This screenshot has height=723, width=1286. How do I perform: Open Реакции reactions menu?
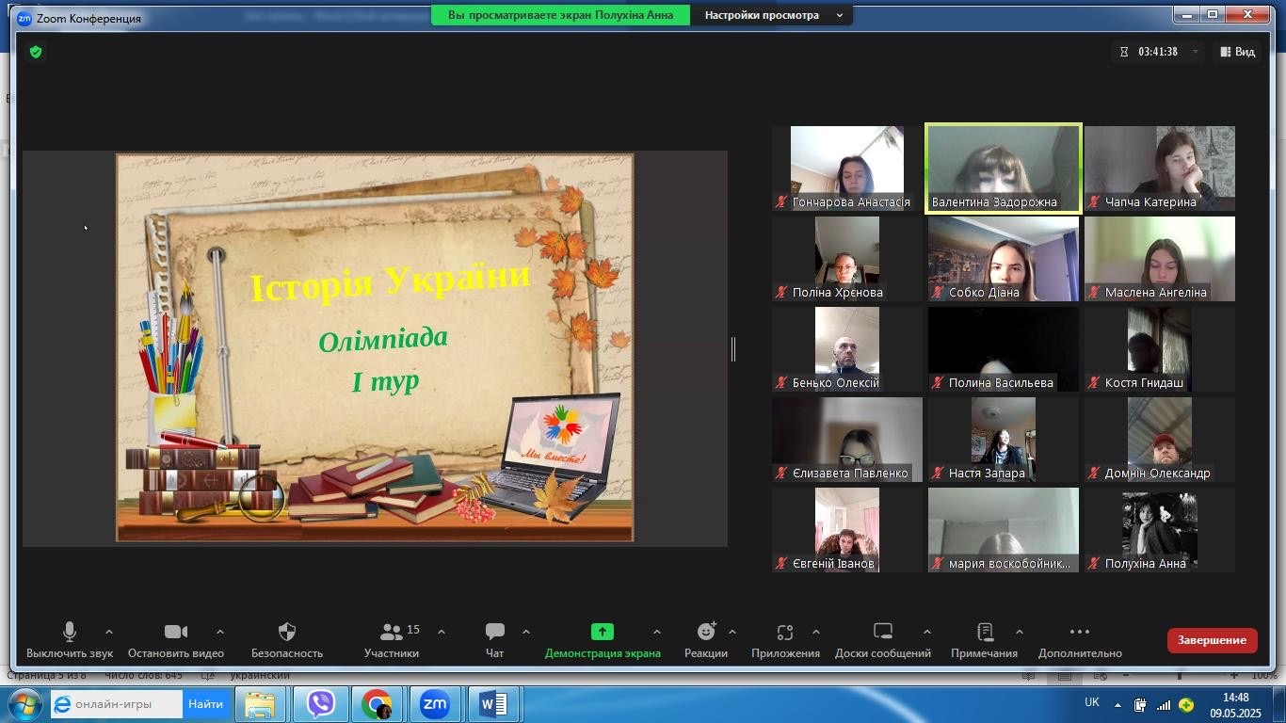[x=706, y=640]
